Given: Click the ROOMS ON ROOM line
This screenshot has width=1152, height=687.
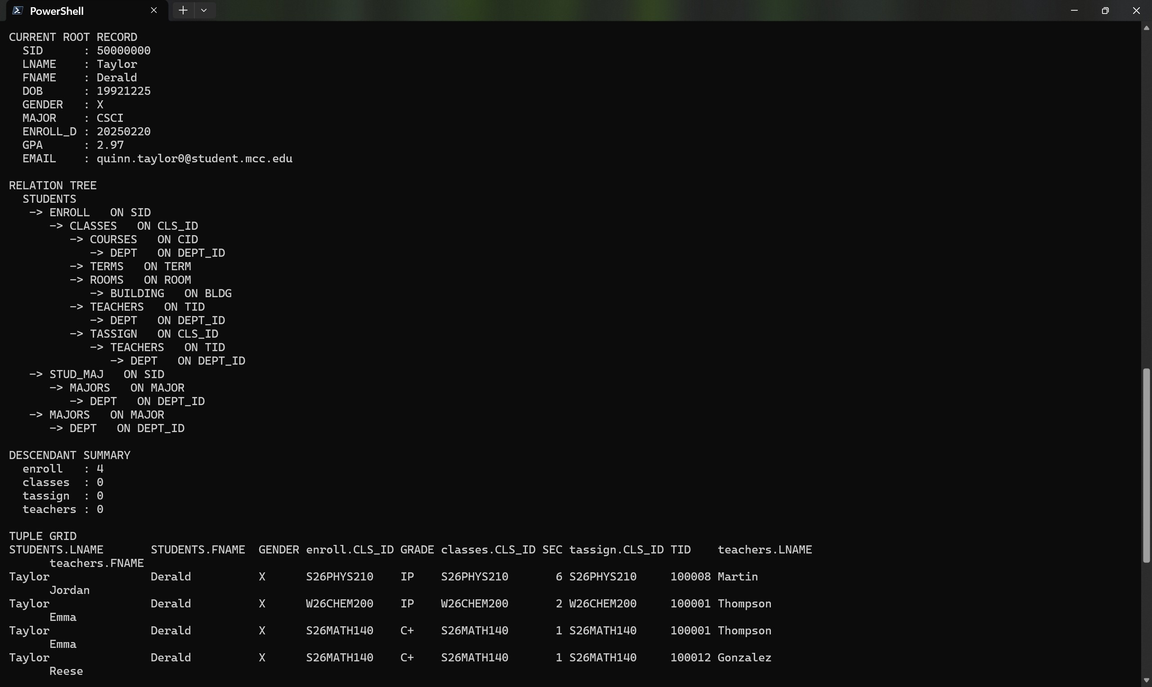Looking at the screenshot, I should point(130,280).
